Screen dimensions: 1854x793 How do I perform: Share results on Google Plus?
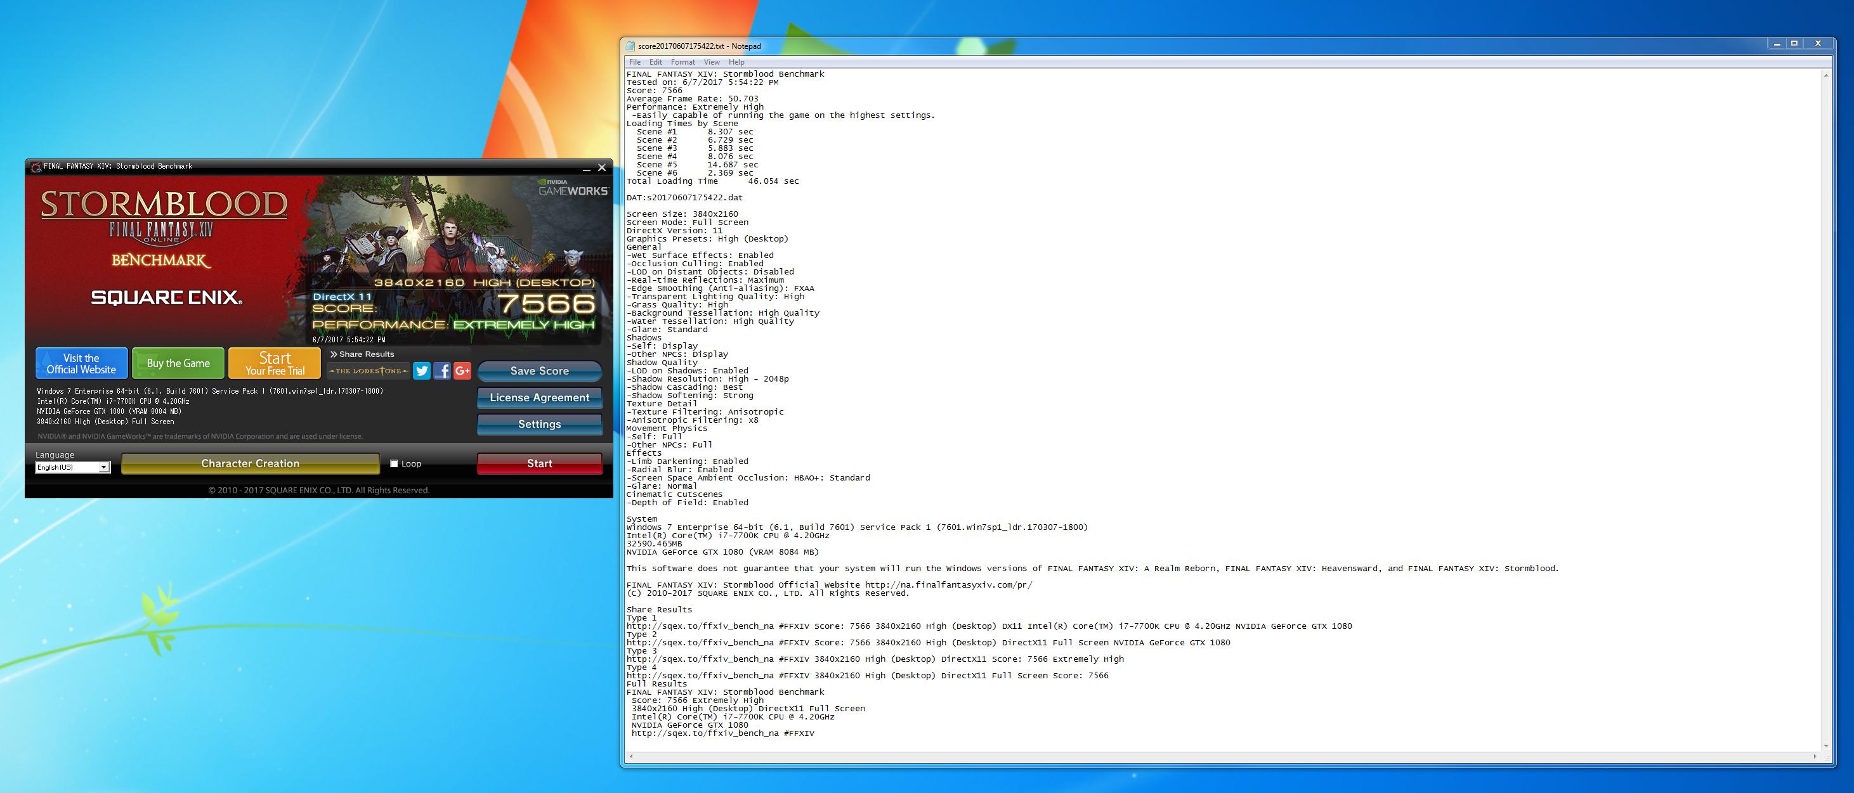[x=462, y=371]
